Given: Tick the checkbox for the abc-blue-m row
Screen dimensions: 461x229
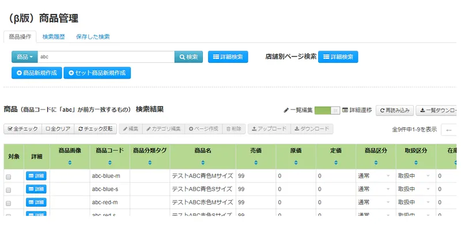Looking at the screenshot, I should point(9,177).
